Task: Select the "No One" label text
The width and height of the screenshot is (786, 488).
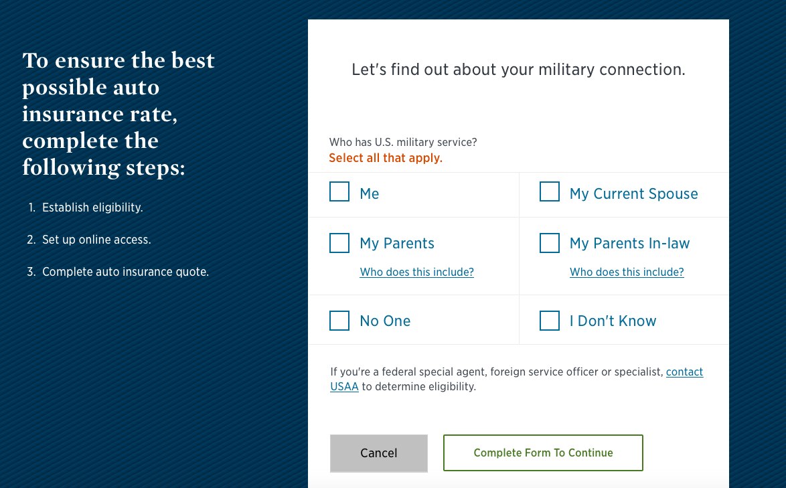Action: [x=384, y=321]
